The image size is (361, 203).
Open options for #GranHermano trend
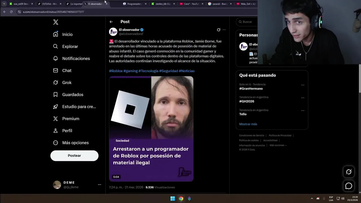click(x=303, y=85)
